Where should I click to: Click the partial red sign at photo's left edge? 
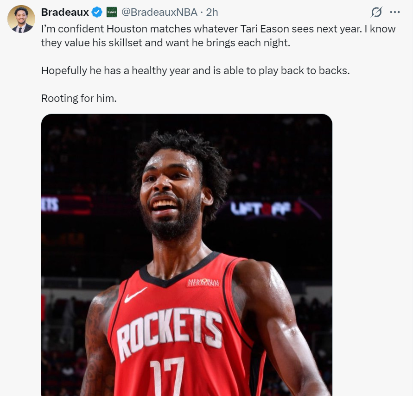(x=50, y=204)
